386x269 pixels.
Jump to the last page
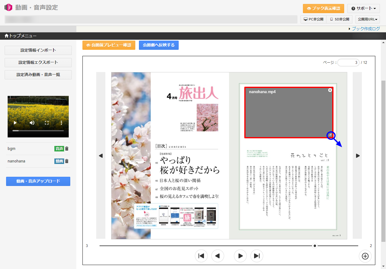(x=257, y=256)
